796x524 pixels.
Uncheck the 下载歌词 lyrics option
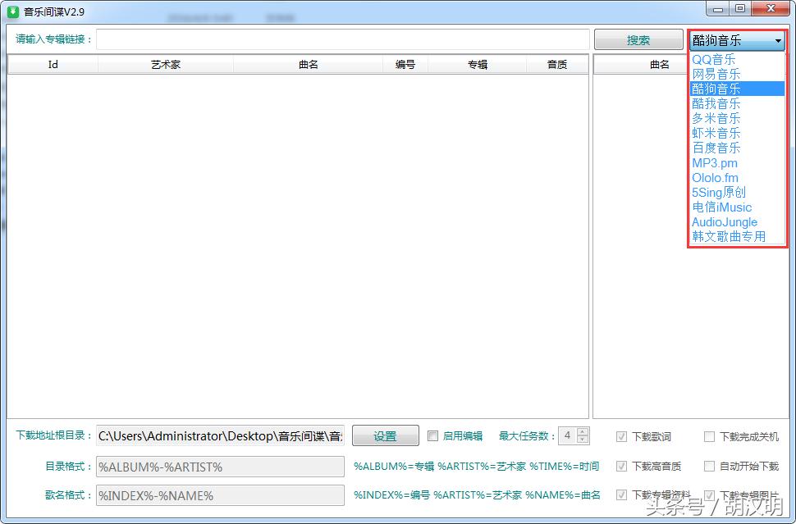coord(622,436)
